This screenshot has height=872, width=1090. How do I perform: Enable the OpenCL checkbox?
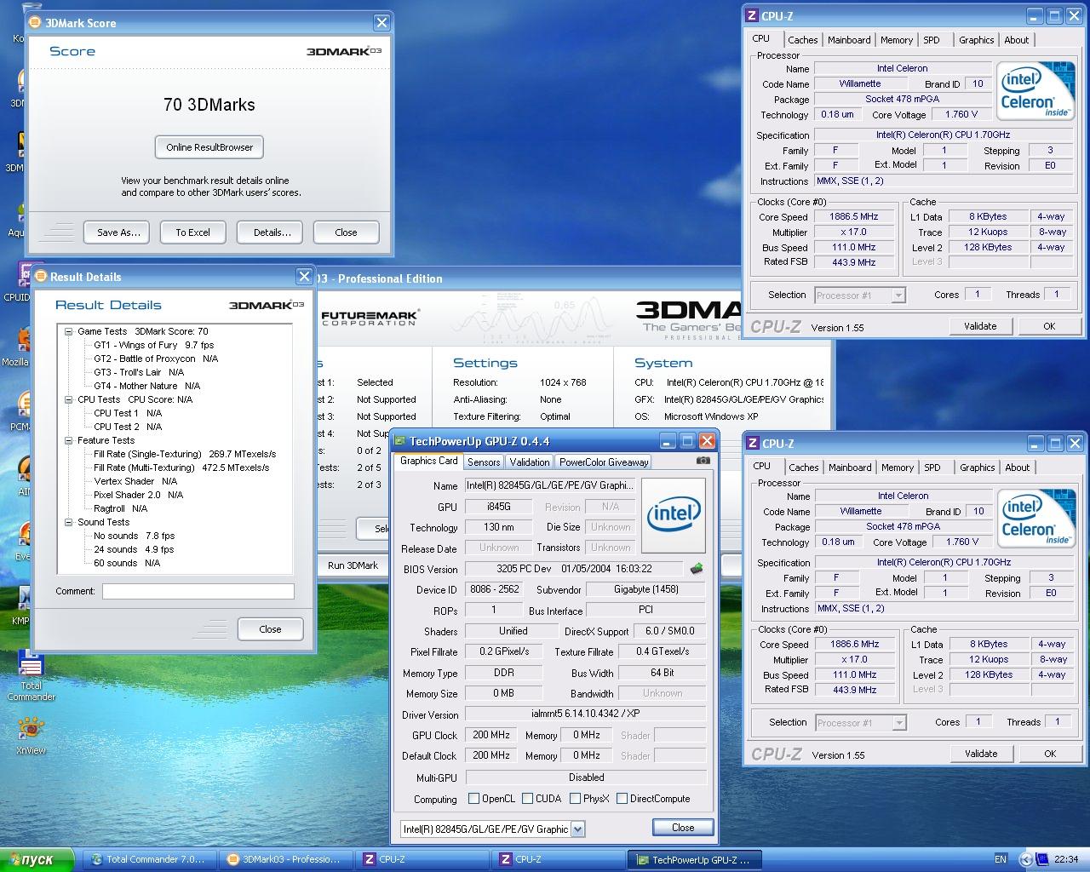474,799
